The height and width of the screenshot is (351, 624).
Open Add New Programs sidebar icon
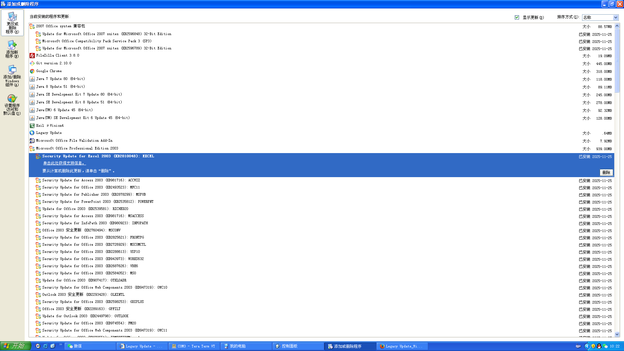pyautogui.click(x=12, y=49)
